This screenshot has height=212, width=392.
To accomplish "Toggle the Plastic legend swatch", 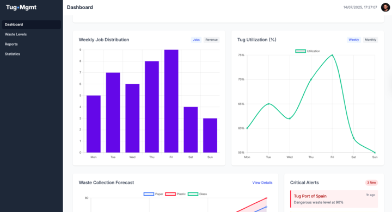I will [170, 194].
